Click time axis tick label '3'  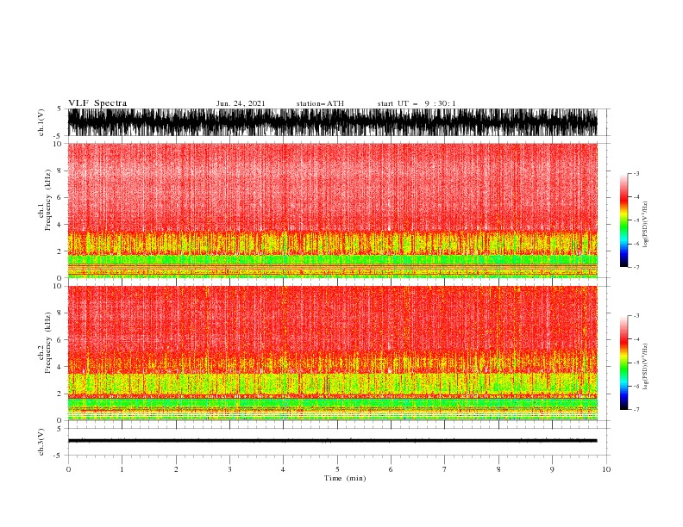(x=229, y=469)
